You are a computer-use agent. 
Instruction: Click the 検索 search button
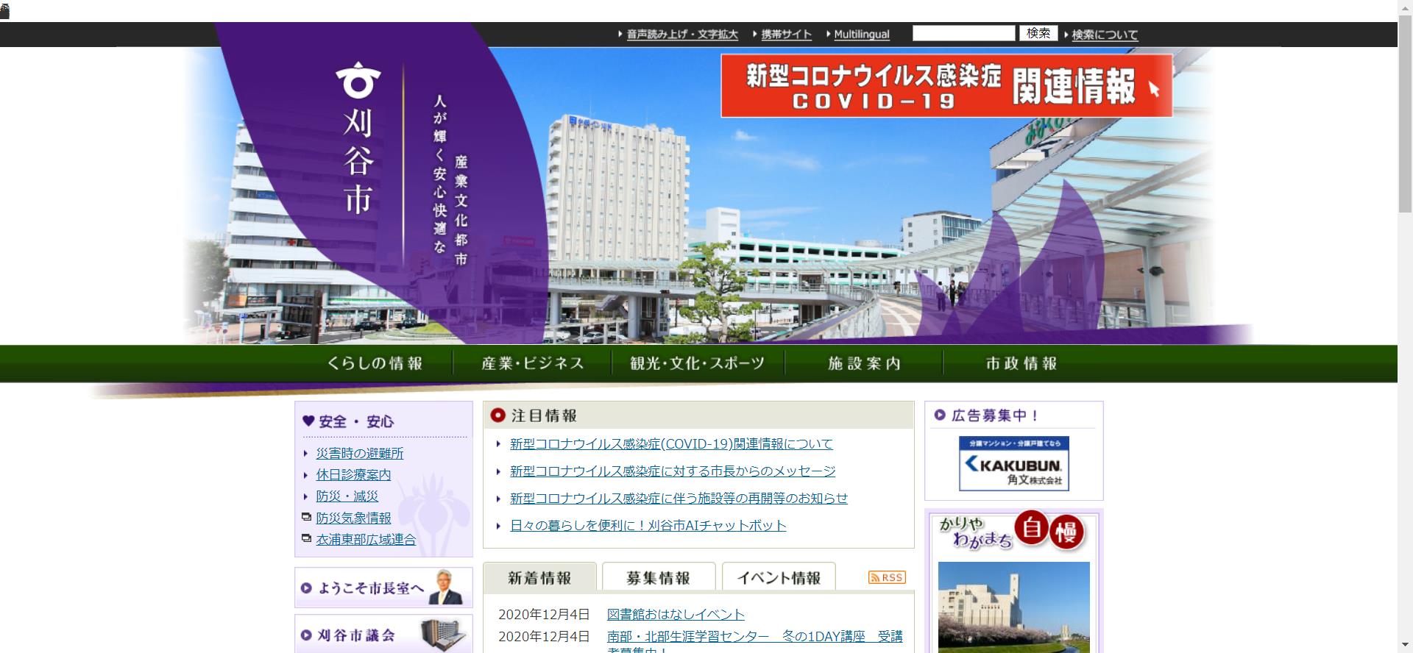tap(1038, 33)
